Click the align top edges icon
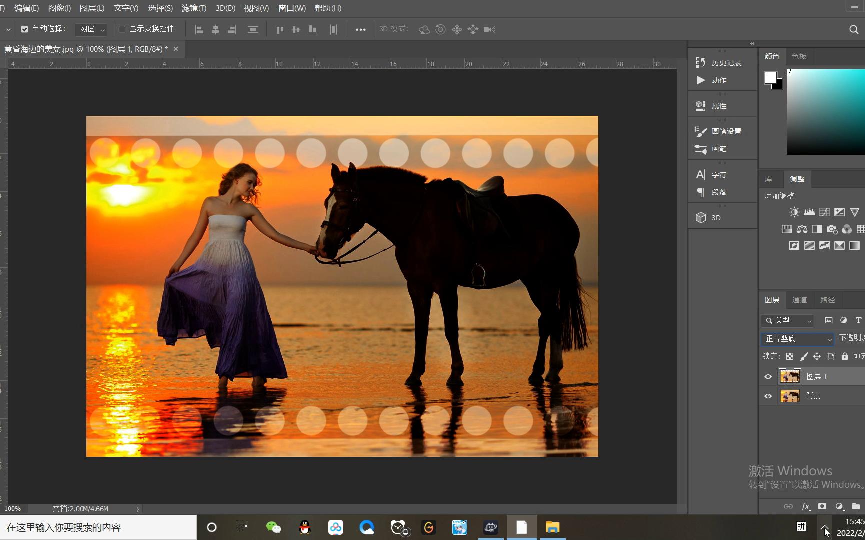865x540 pixels. coord(280,30)
